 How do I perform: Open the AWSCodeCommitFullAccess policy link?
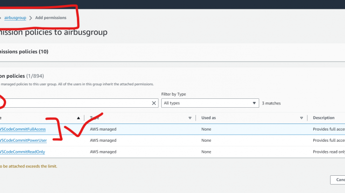(23, 129)
